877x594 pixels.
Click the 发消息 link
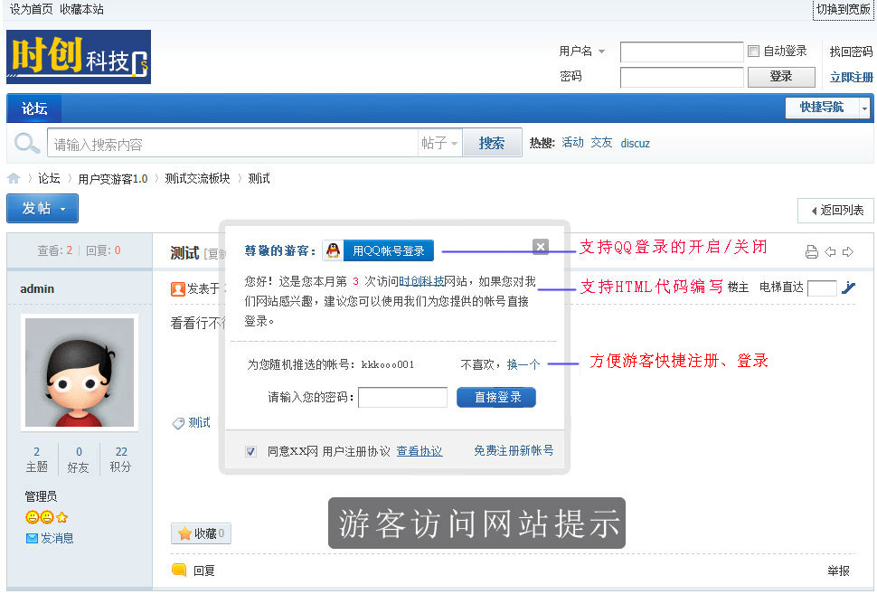tap(57, 538)
